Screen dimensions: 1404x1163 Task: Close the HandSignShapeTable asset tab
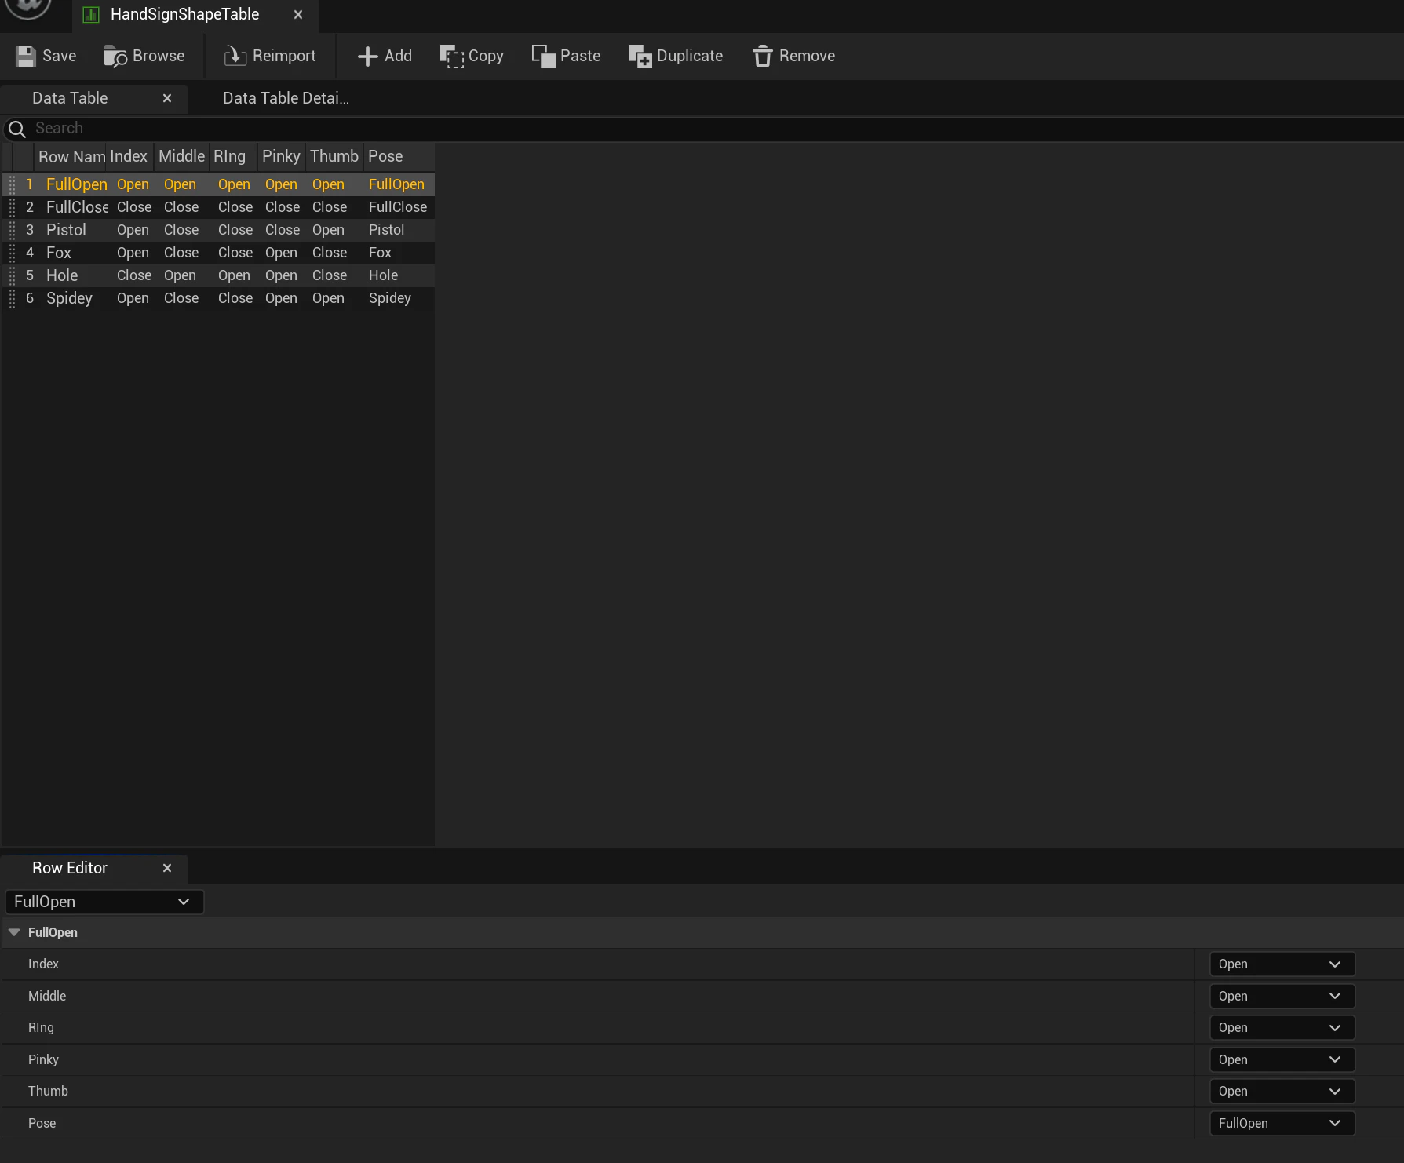(298, 14)
